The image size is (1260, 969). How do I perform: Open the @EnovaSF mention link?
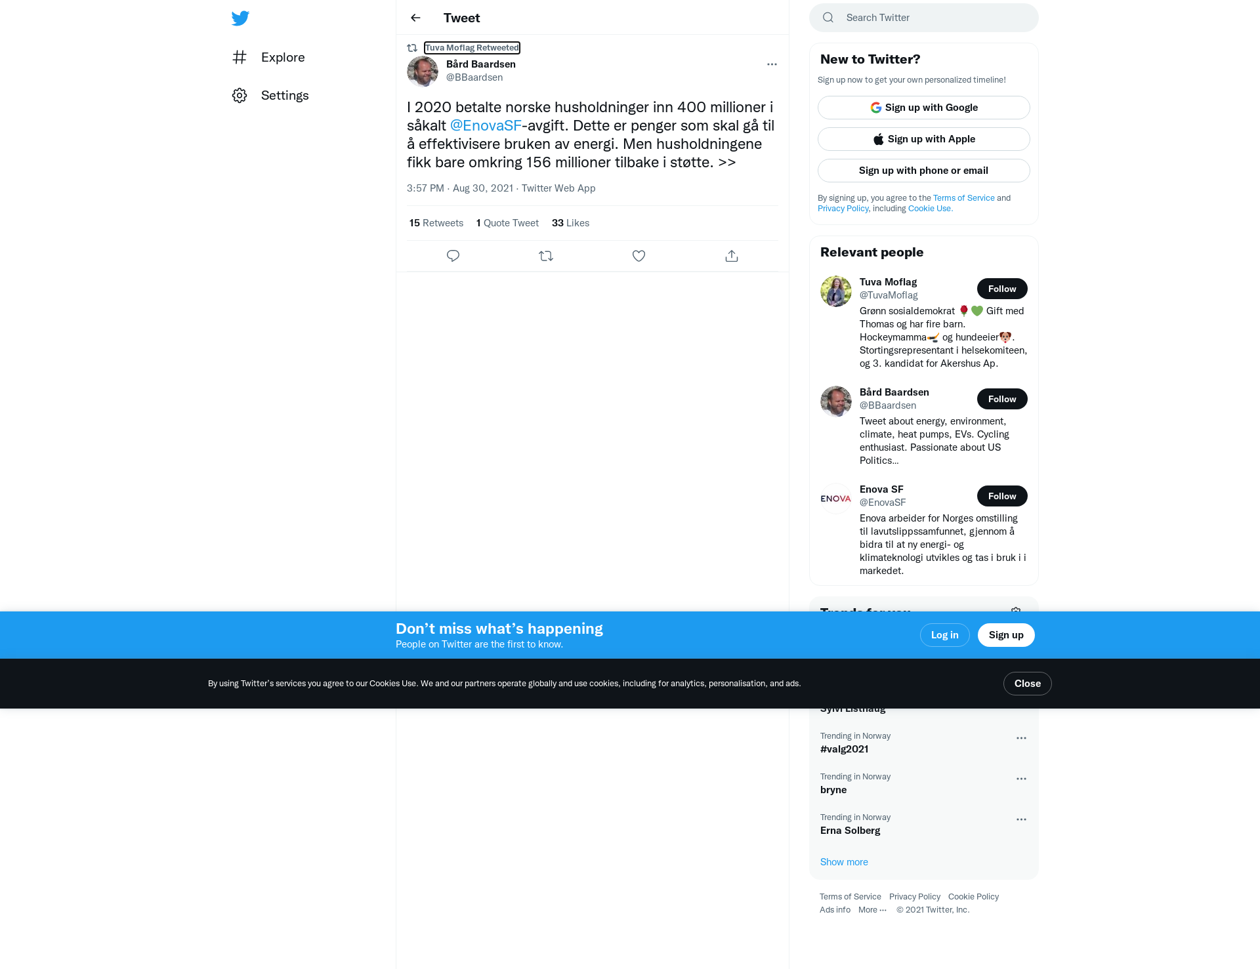[x=486, y=125]
